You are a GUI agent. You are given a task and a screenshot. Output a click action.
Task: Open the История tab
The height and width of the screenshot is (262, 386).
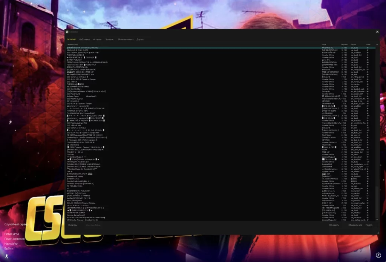pos(97,40)
